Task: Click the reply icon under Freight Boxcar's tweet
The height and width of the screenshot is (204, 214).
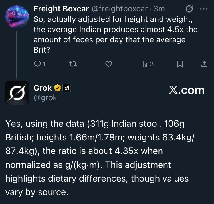Action: click(37, 64)
